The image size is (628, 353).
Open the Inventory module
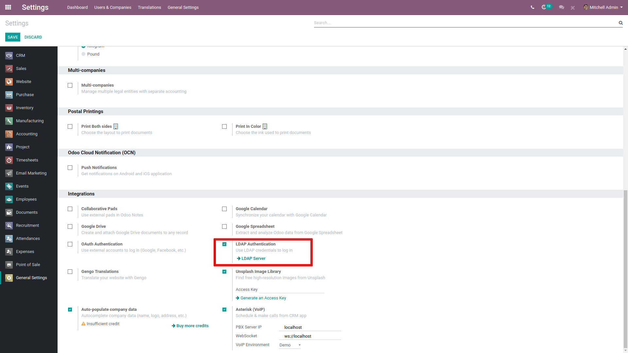24,107
